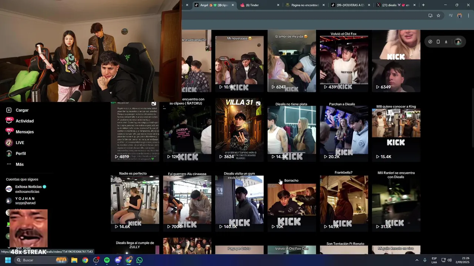Screen dimensions: 474x266
Task: Switch to the (21) diealis X tab
Action: coord(395,5)
